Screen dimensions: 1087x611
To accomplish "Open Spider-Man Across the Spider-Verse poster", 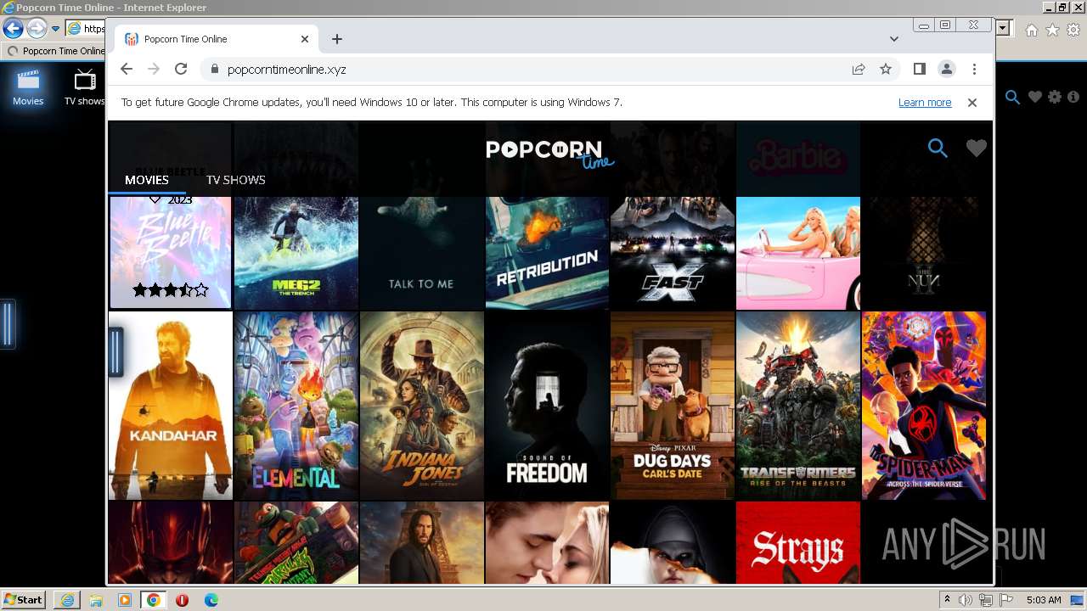I will click(924, 406).
